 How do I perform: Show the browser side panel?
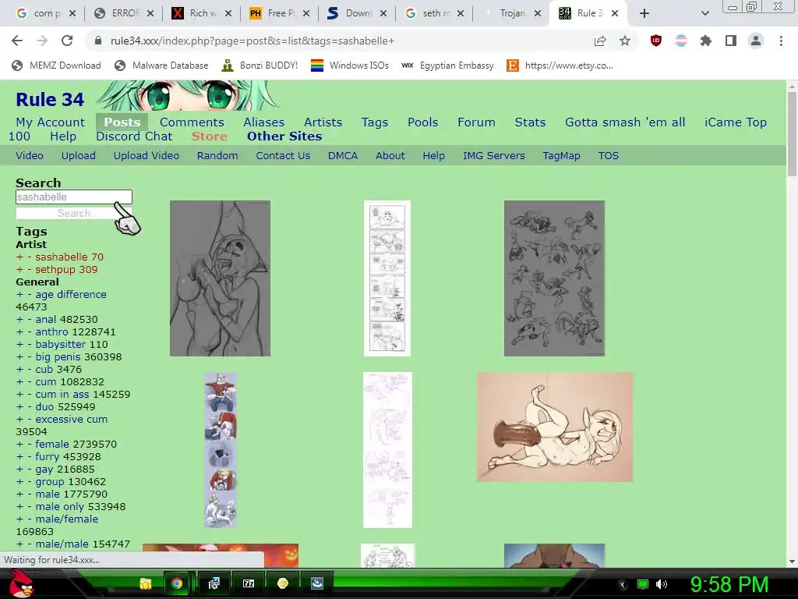pyautogui.click(x=731, y=41)
